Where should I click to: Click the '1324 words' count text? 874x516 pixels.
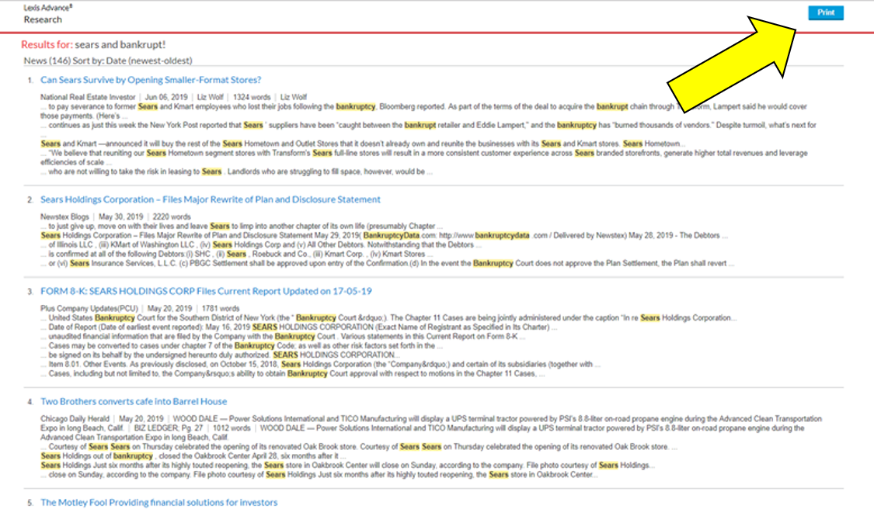coord(252,97)
